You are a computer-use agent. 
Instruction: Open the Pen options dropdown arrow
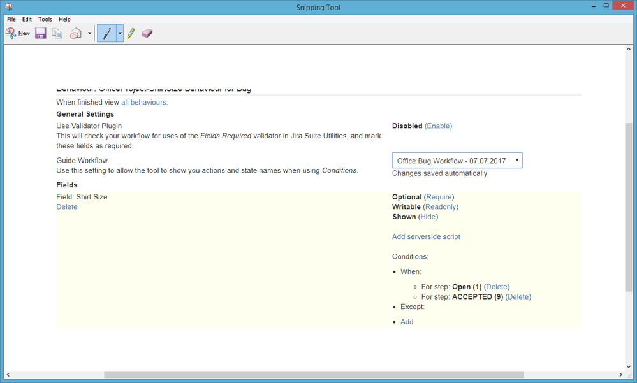pos(120,33)
